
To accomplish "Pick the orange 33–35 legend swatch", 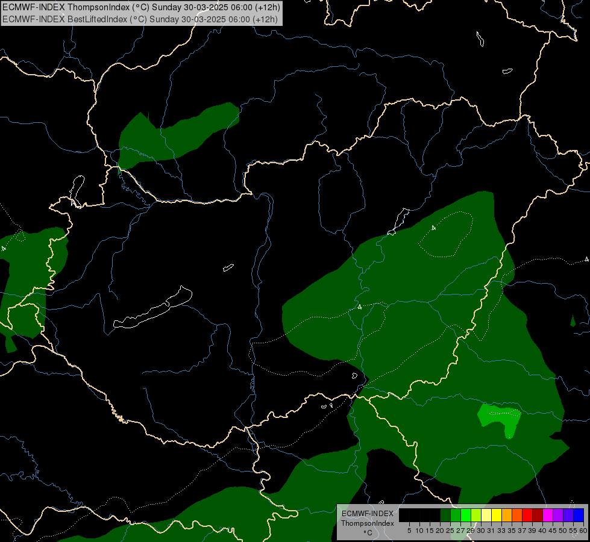I will coord(507,515).
